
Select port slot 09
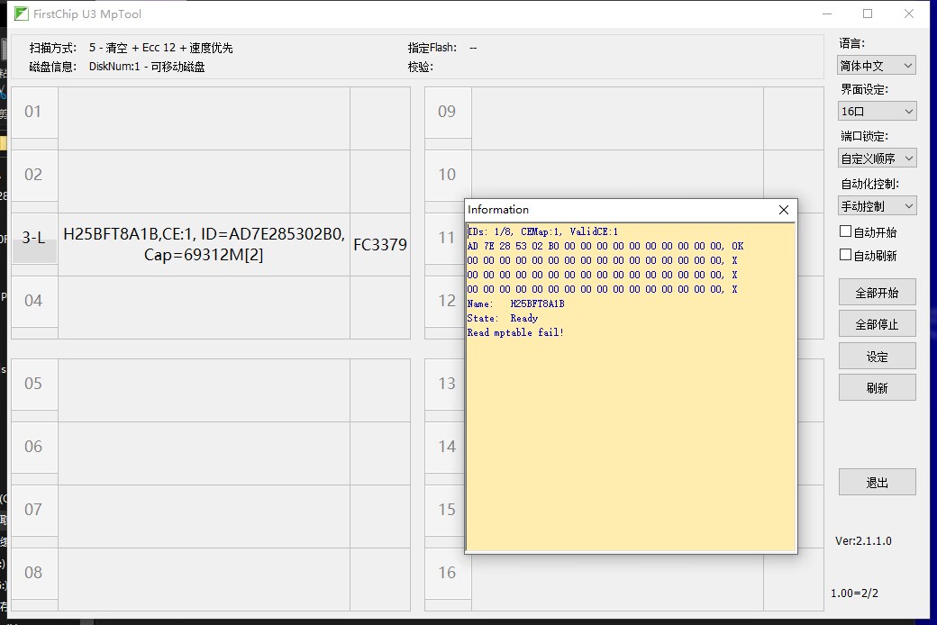[448, 113]
